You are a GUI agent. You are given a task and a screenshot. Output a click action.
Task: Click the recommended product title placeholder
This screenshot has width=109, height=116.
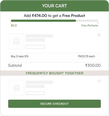click(x=39, y=82)
